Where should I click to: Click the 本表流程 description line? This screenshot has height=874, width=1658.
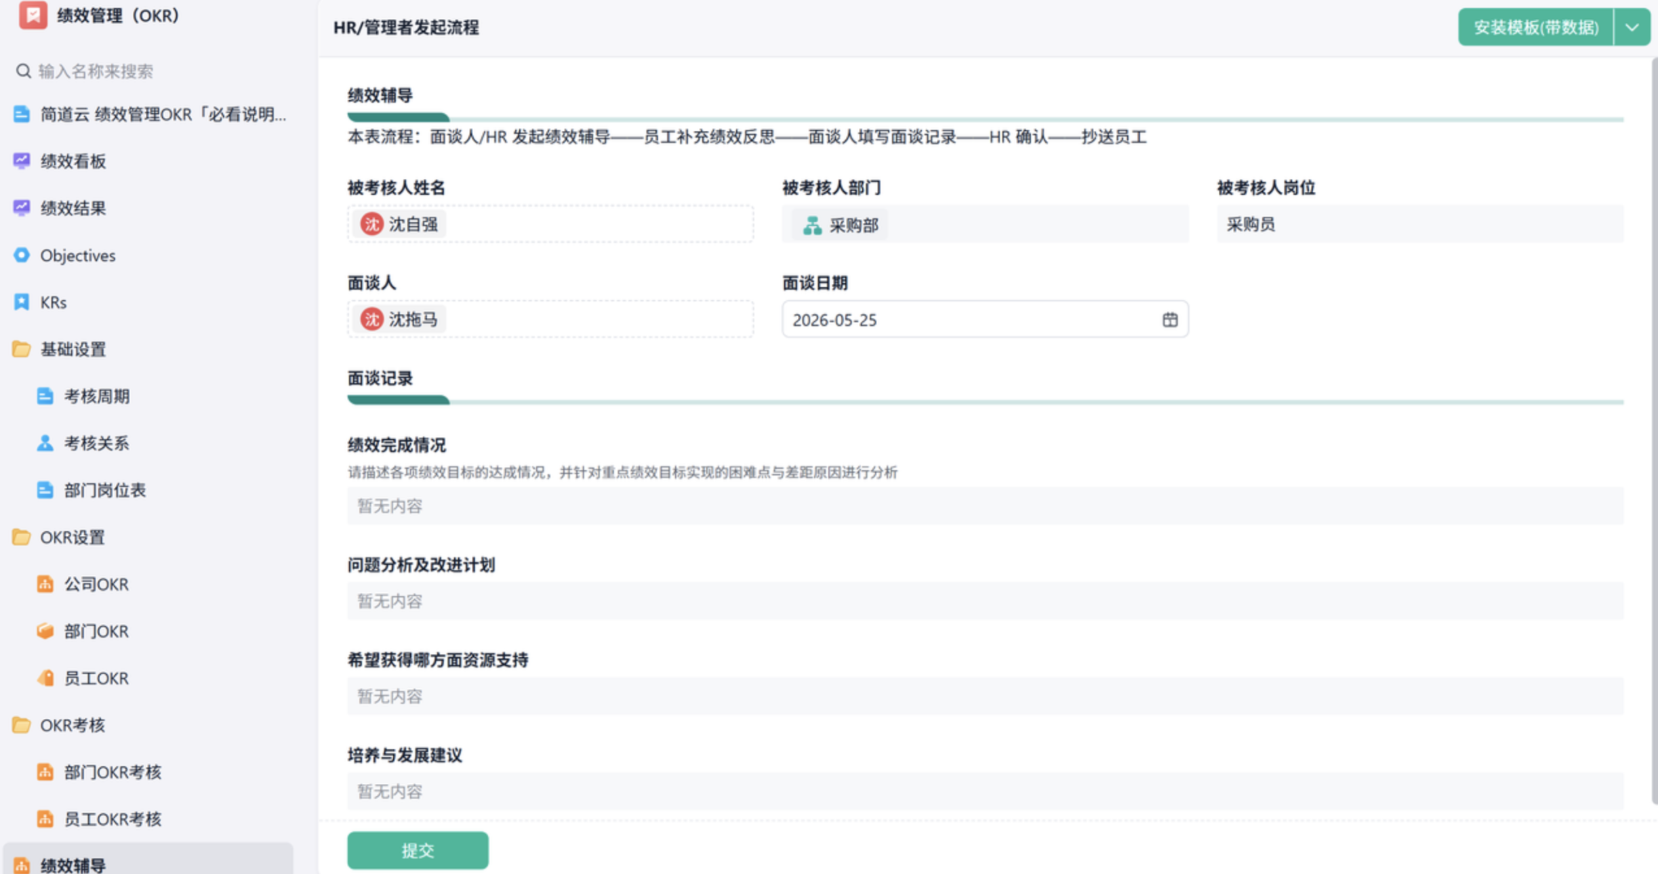click(747, 137)
